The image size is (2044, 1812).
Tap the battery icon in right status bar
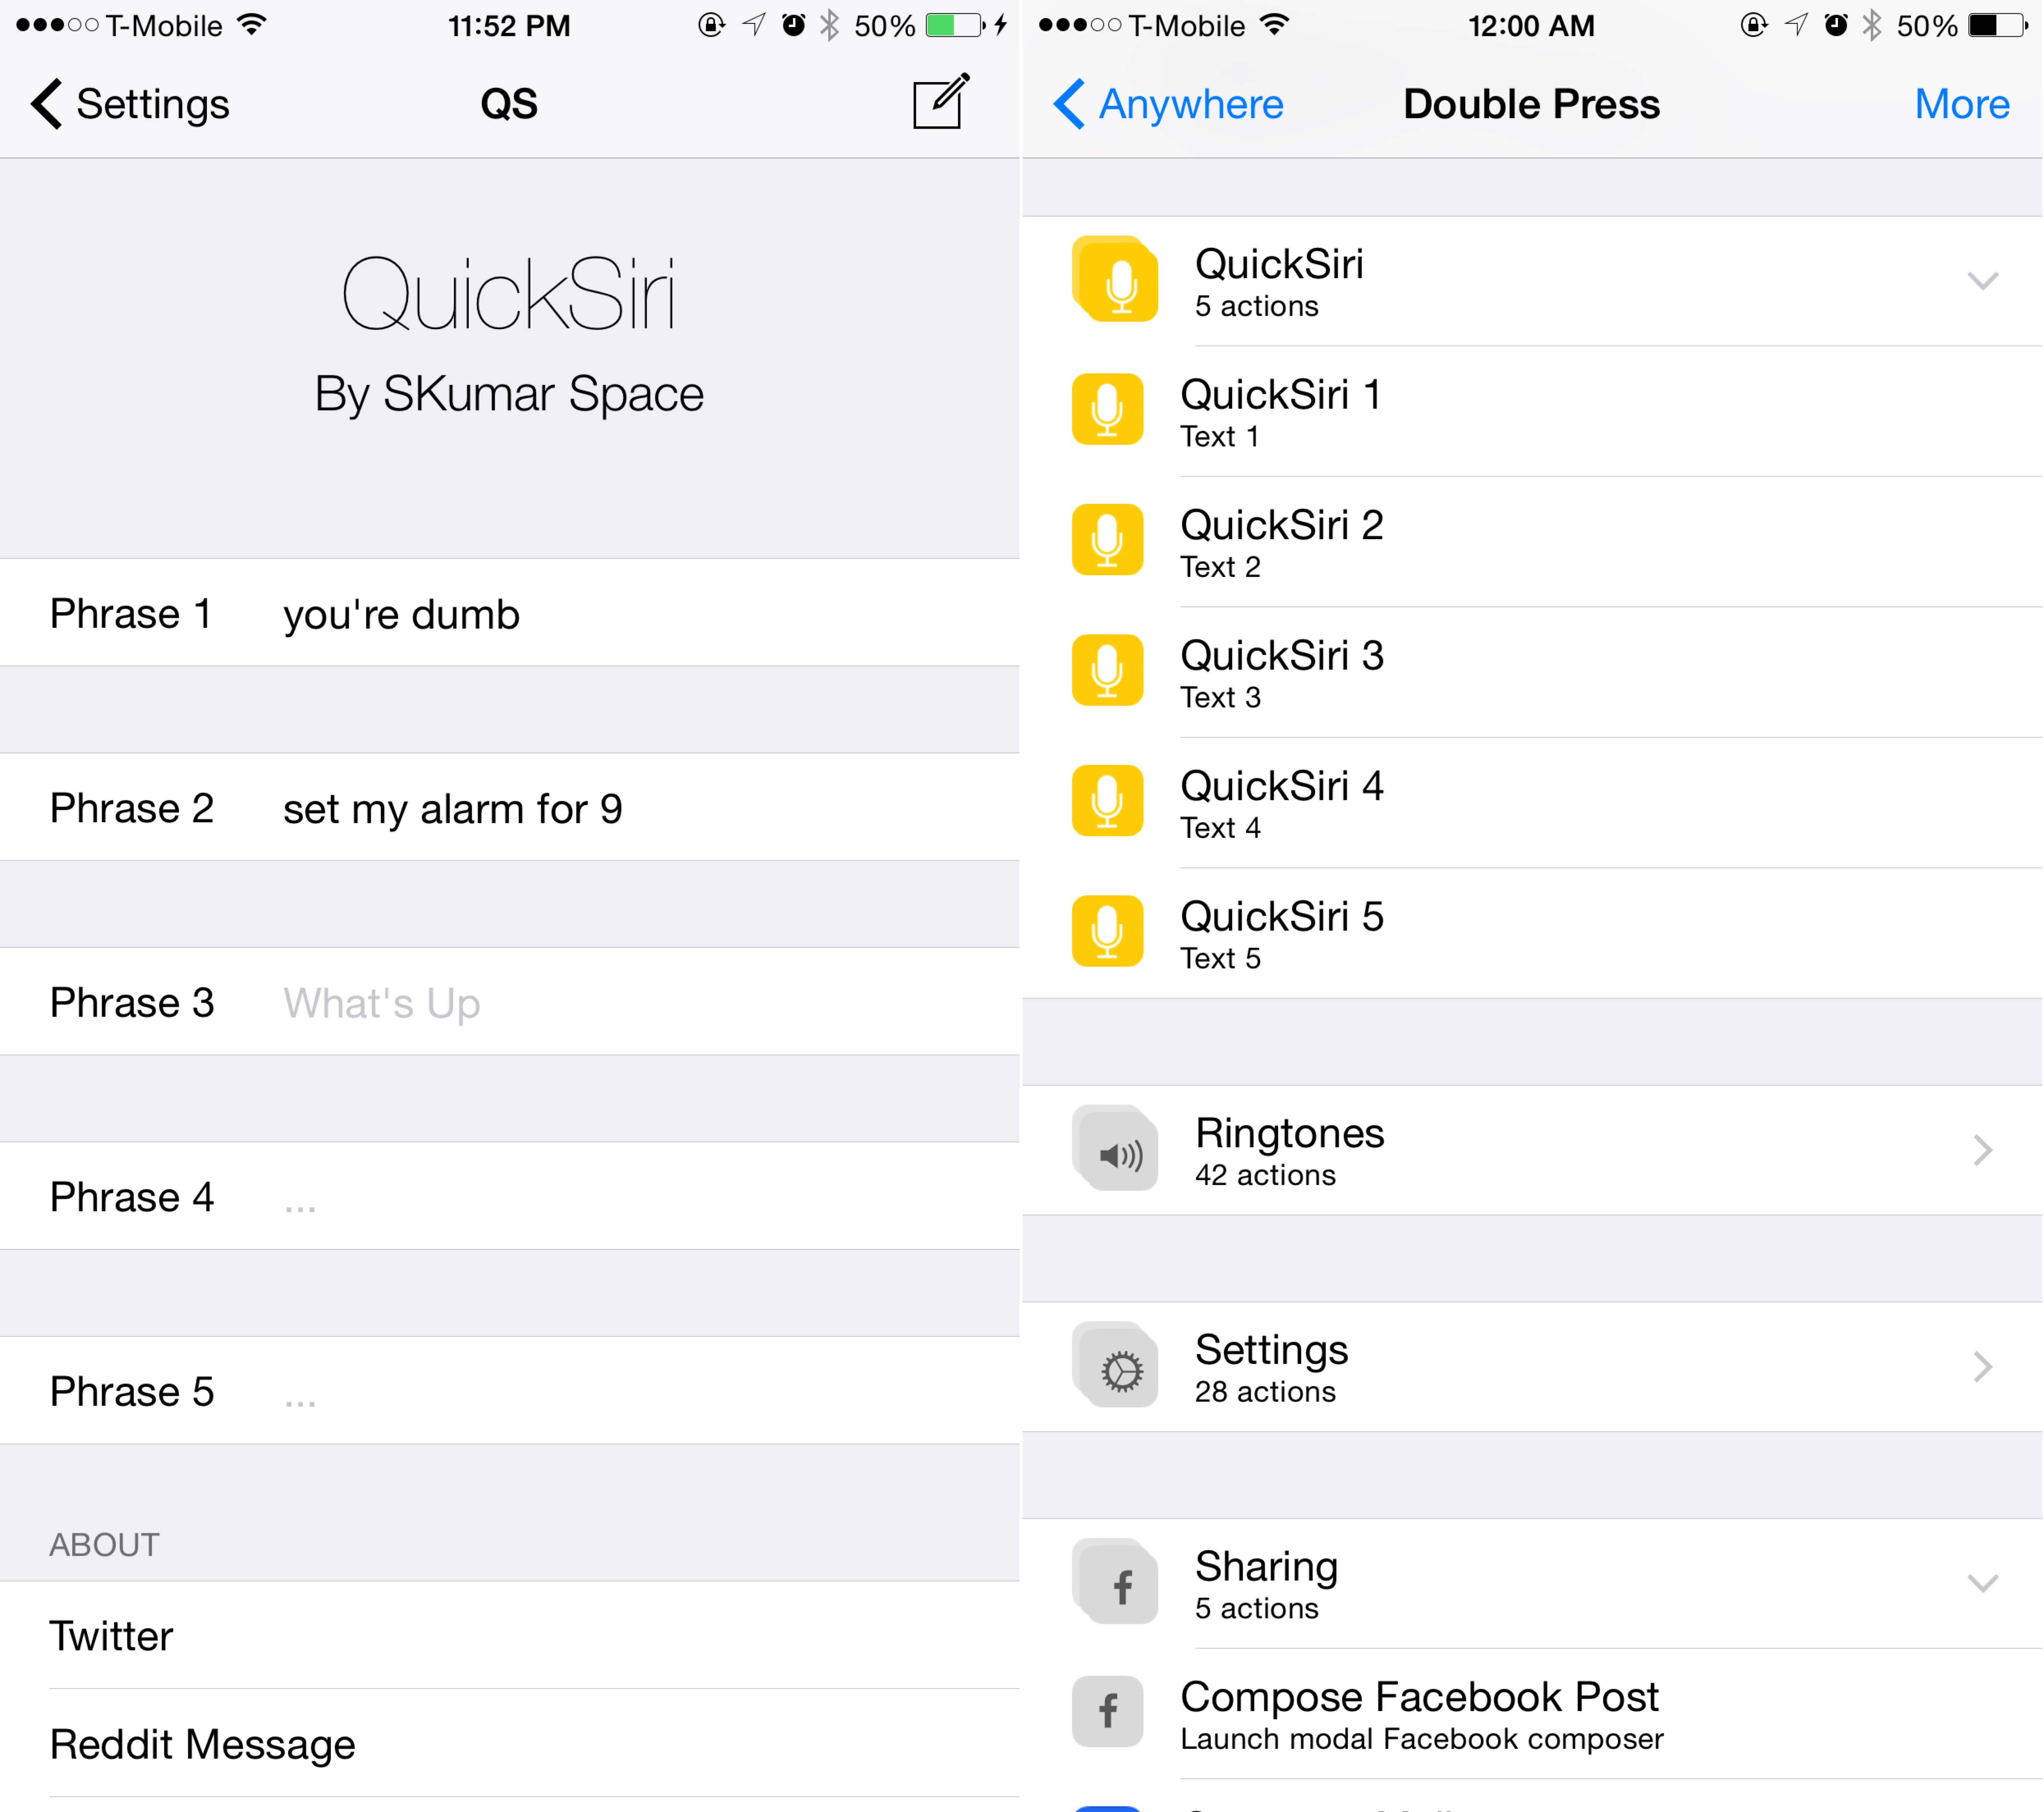tap(1998, 25)
